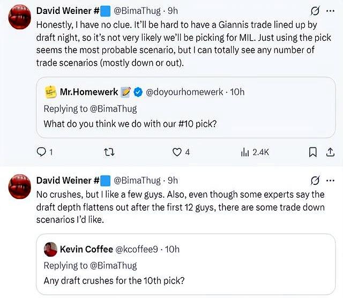343x298 pixels.
Task: Repost the Giannis trade tweet
Action: click(109, 152)
